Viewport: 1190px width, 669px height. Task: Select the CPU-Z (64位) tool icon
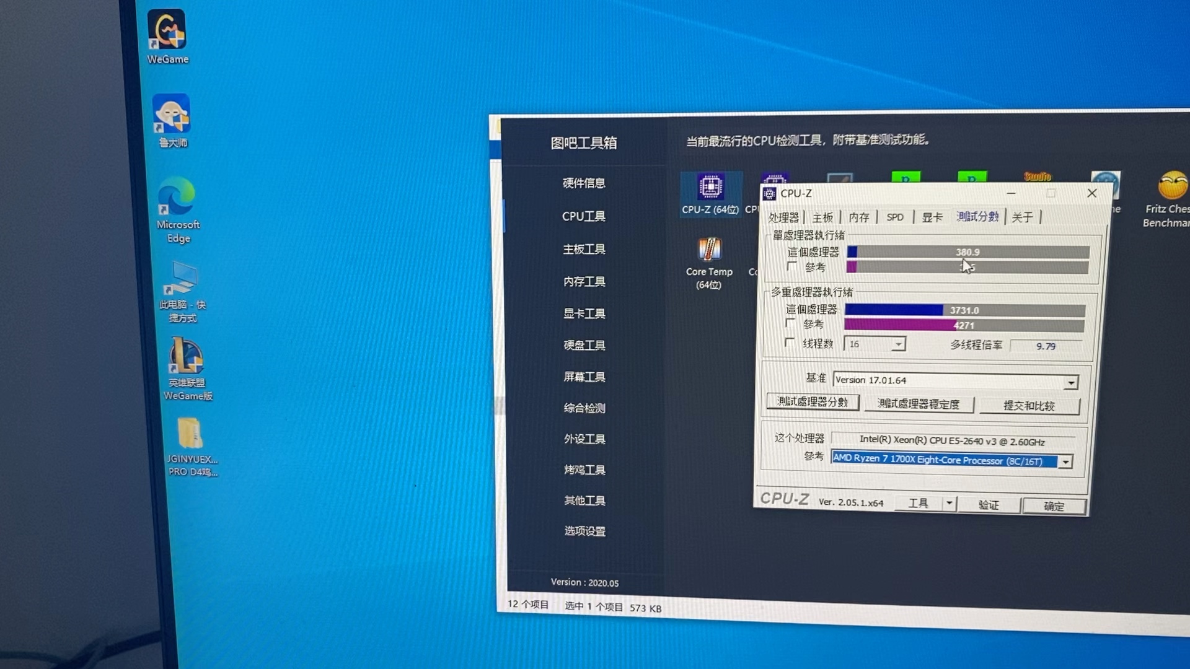(x=710, y=194)
